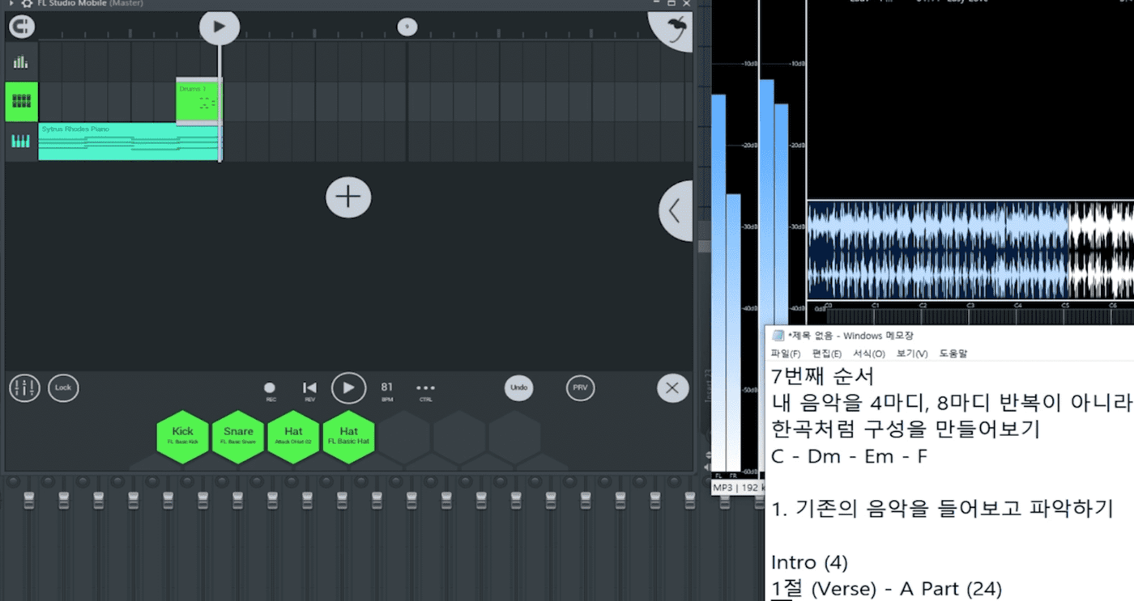Toggle the Lock button
The image size is (1134, 601).
[63, 388]
